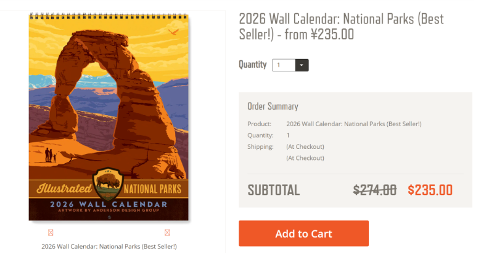The height and width of the screenshot is (253, 481).
Task: Click the first (At Checkout) shipping value
Action: pos(305,147)
